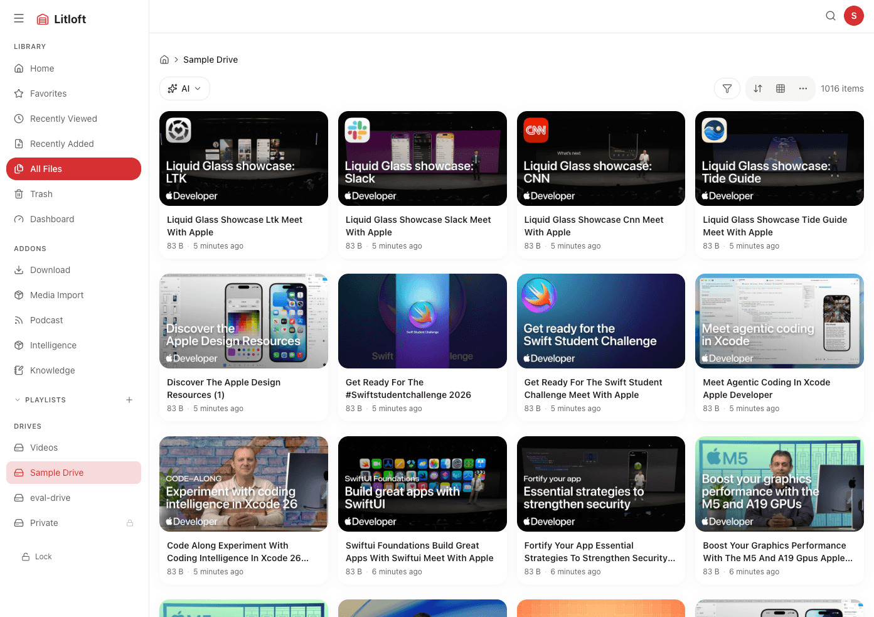Open the Podcast addon
The height and width of the screenshot is (617, 874).
pos(73,320)
